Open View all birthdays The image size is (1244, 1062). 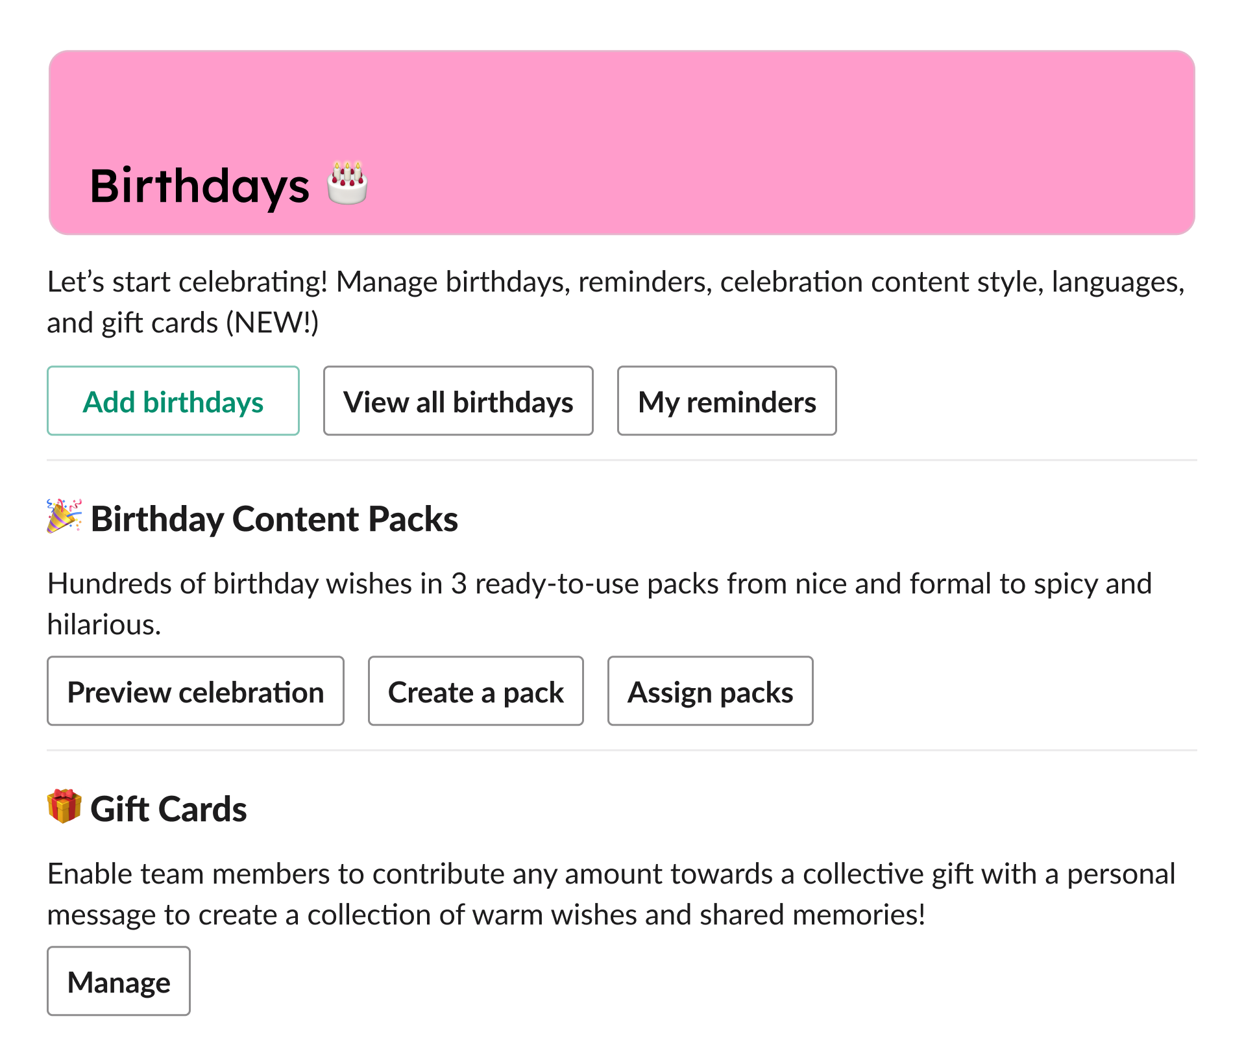pos(458,401)
